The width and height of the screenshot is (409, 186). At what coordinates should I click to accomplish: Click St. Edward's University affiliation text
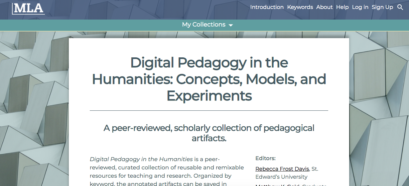(281, 177)
